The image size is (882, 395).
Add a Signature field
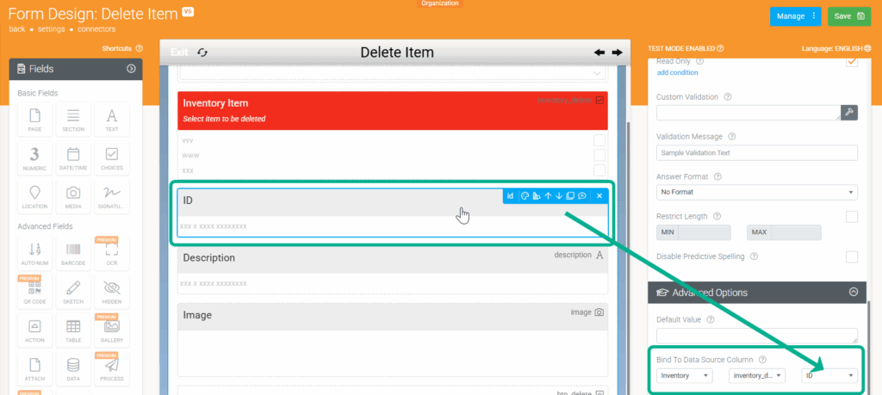click(112, 197)
